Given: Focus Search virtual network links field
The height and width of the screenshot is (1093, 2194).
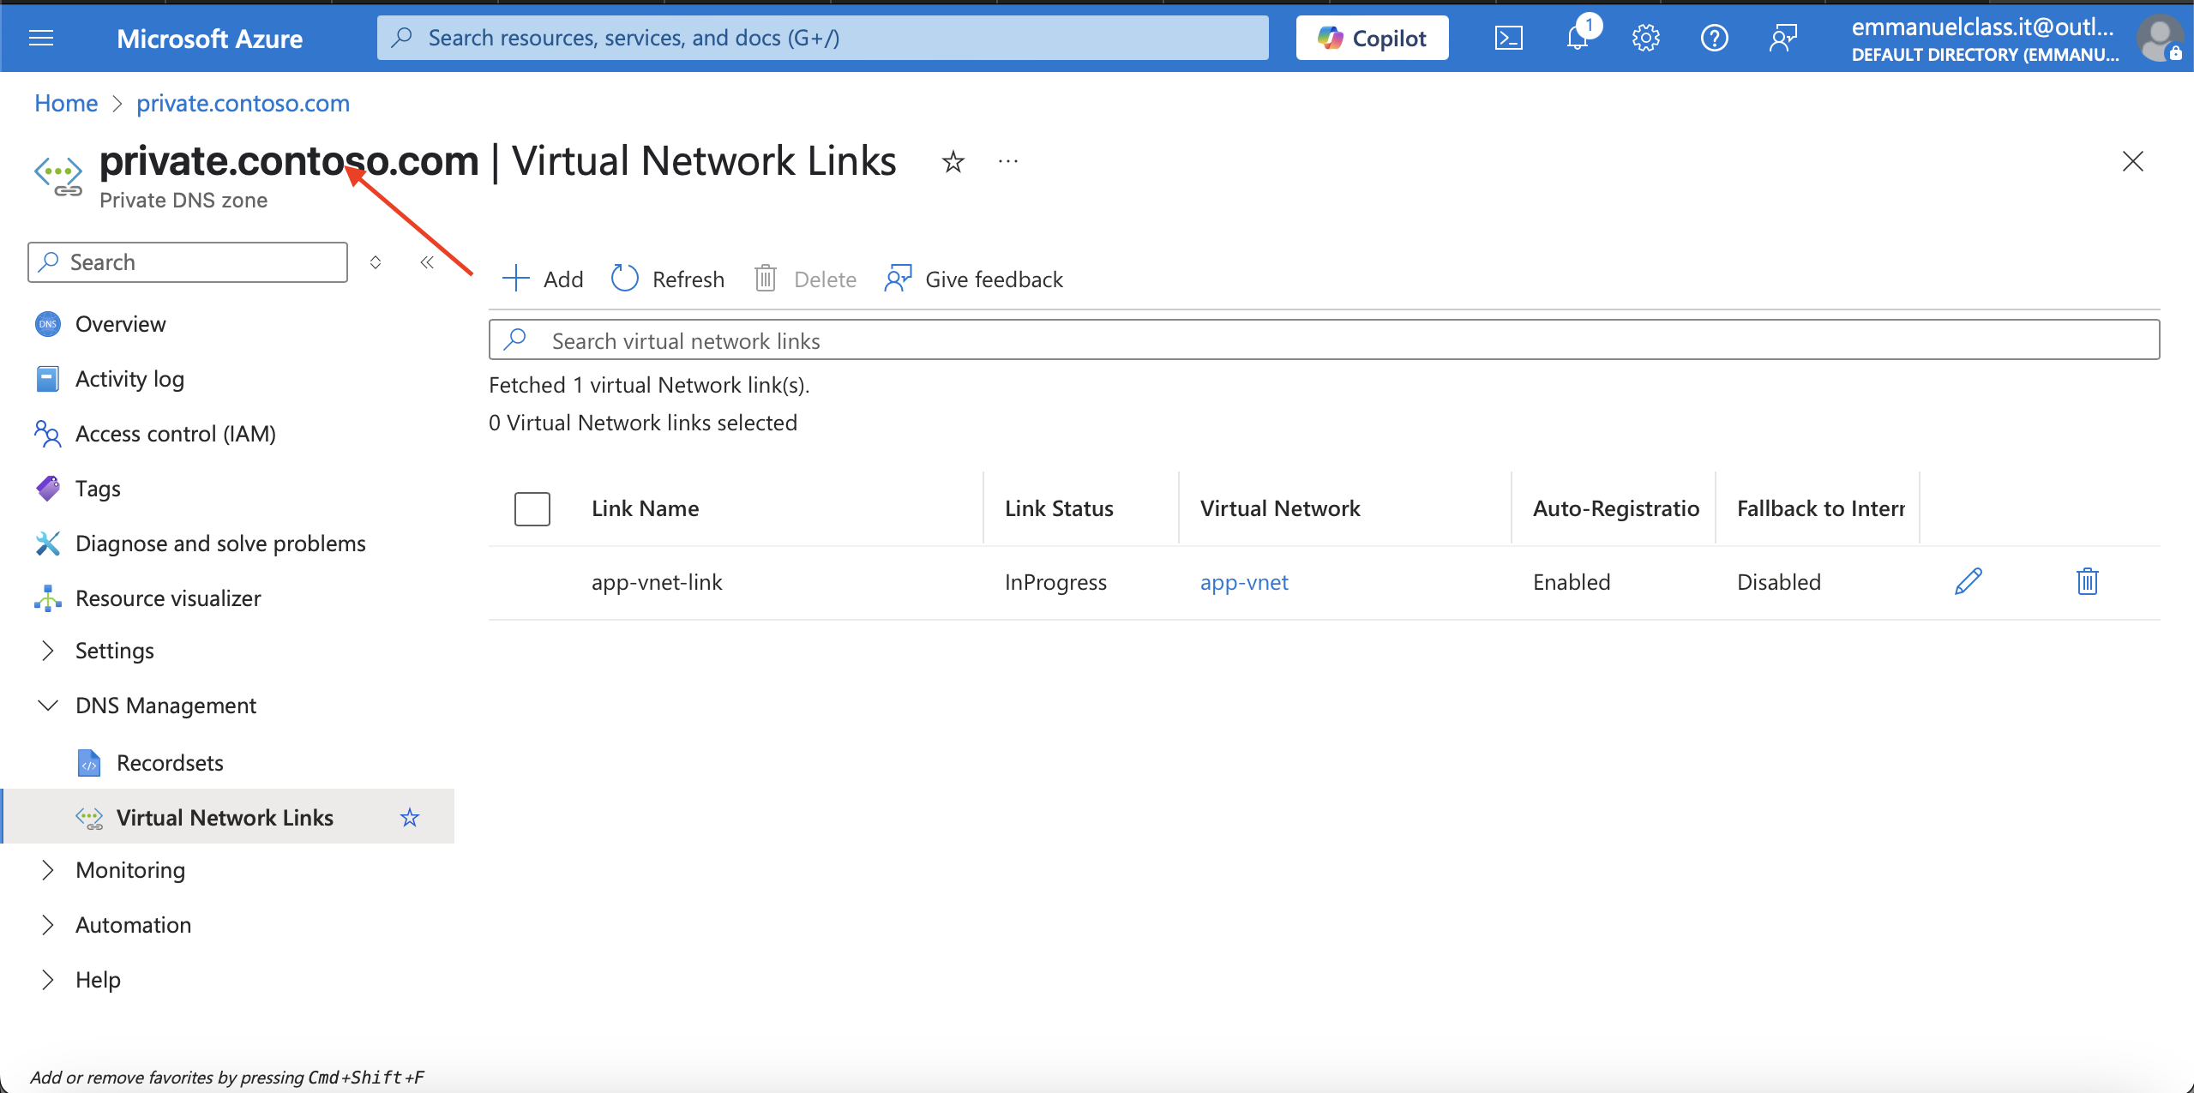Looking at the screenshot, I should tap(1324, 340).
